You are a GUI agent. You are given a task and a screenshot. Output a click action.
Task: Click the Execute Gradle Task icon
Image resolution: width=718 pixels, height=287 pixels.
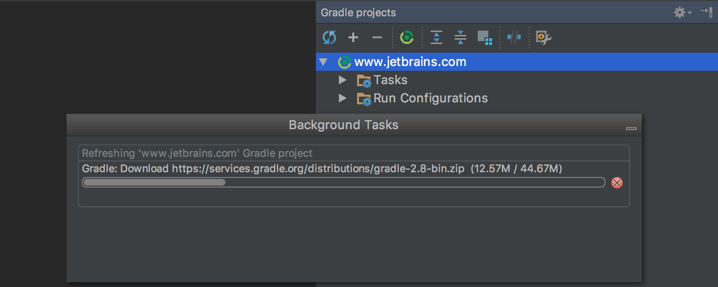407,37
